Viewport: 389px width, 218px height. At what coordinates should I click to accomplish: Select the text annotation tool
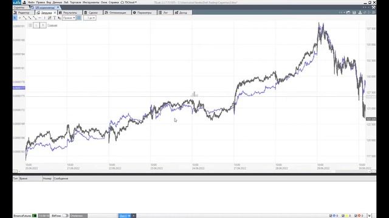[55, 18]
